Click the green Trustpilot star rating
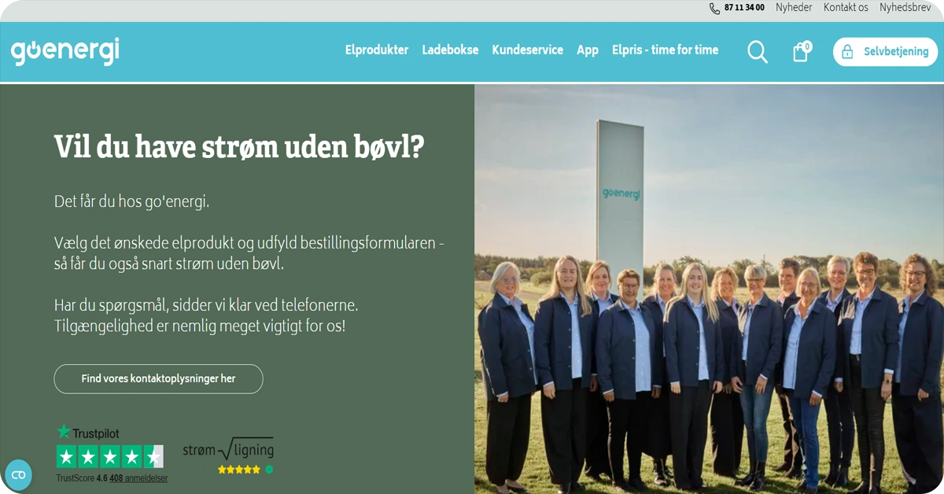This screenshot has width=944, height=494. [110, 456]
